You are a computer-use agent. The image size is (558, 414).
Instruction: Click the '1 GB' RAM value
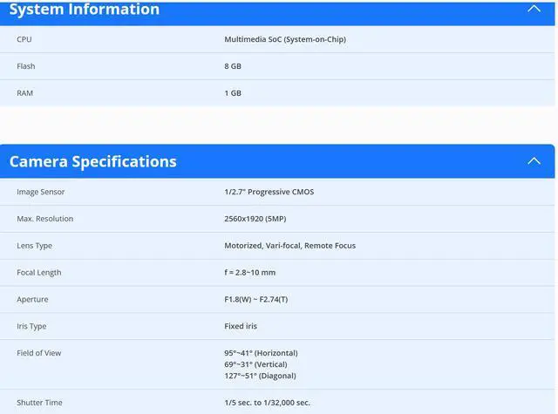pos(233,93)
